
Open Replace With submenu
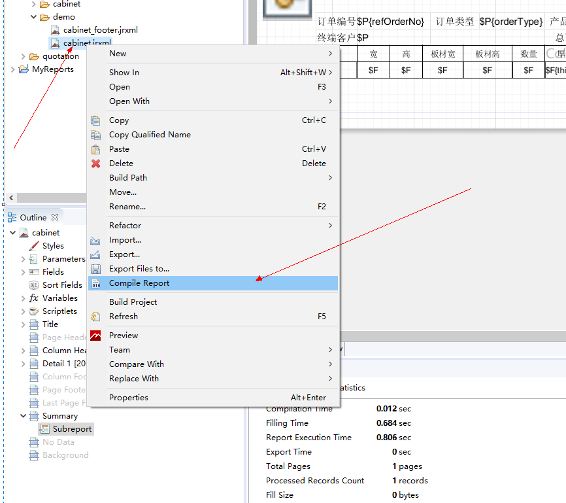point(213,379)
